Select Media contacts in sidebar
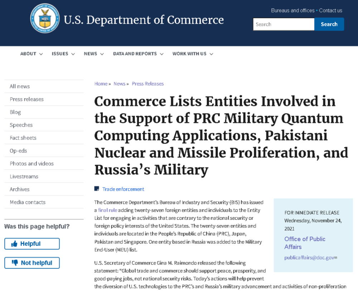Screen dimensions: 358x291 pyautogui.click(x=44, y=202)
